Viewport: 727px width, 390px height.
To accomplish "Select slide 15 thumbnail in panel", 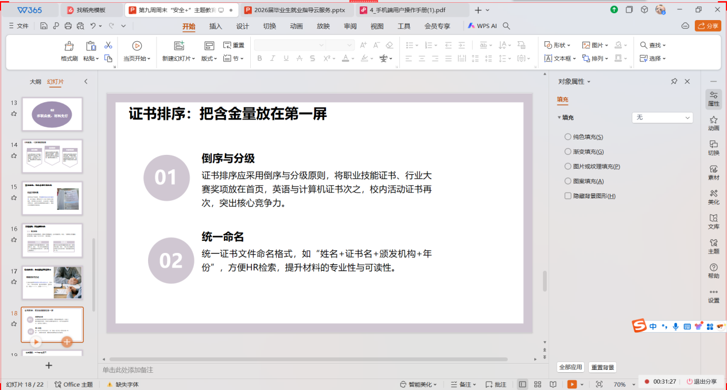I will [x=52, y=198].
